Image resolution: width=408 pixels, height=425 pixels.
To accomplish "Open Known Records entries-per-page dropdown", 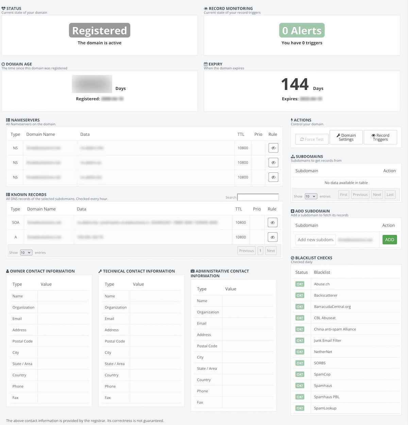I will click(x=26, y=252).
